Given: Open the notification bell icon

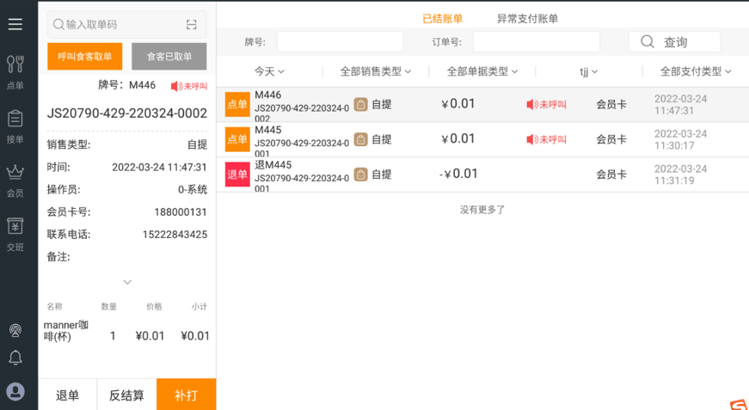Looking at the screenshot, I should point(15,358).
